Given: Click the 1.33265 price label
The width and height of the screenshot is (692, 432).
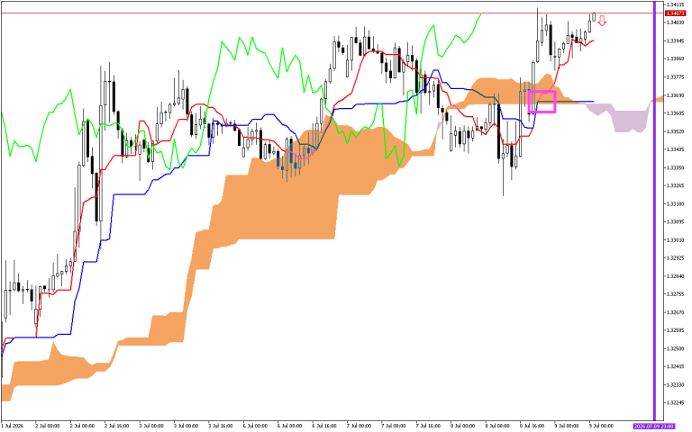Looking at the screenshot, I should [675, 185].
